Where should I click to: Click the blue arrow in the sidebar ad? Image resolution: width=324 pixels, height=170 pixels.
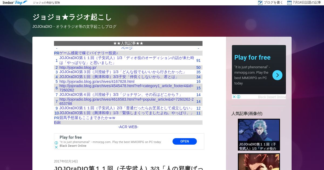(277, 75)
